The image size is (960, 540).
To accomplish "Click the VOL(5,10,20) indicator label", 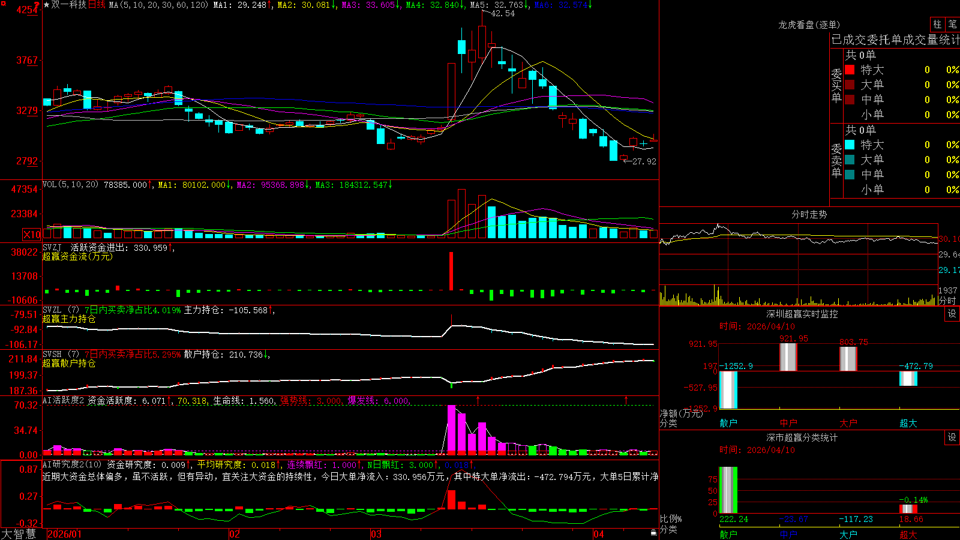I will 70,185.
